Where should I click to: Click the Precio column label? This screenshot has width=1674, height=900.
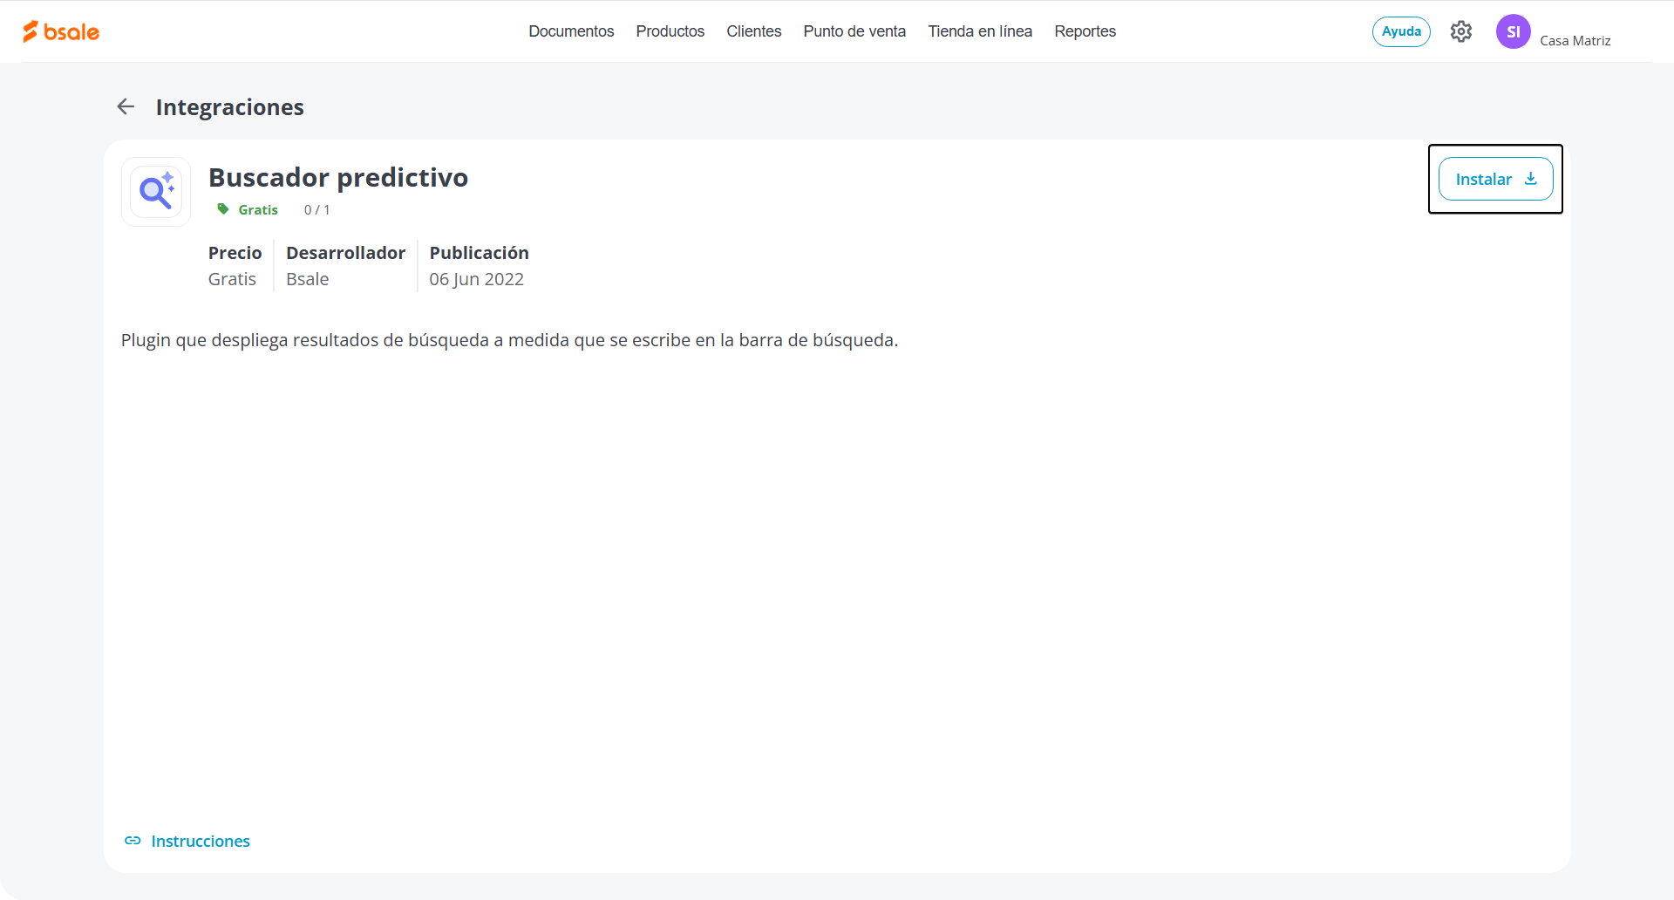tap(235, 253)
